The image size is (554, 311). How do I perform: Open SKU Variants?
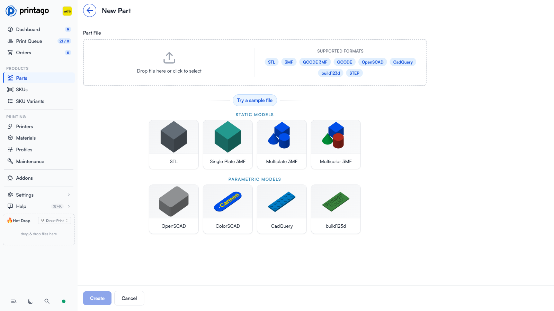point(39,101)
